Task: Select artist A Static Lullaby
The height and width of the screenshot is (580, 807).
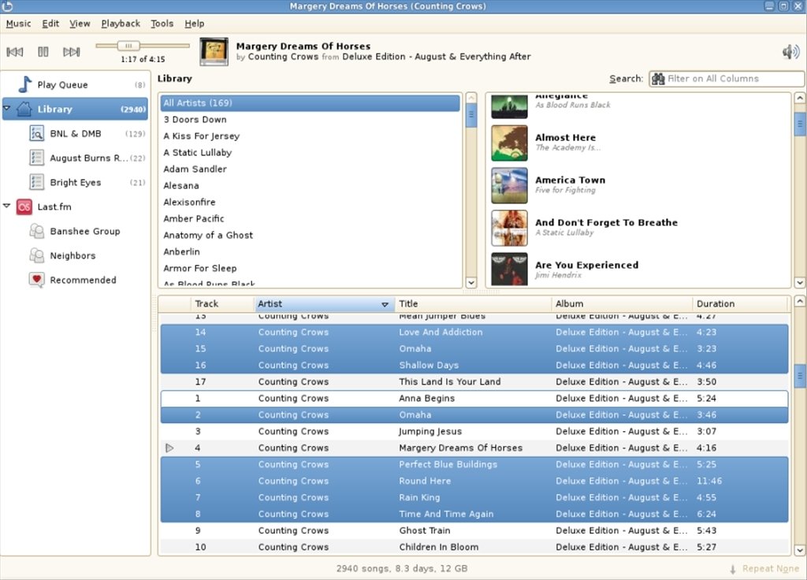Action: (310, 152)
